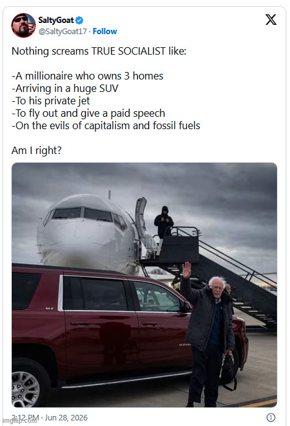This screenshot has height=426, width=290.
Task: Click the blue verified checkmark badge
Action: (x=79, y=20)
